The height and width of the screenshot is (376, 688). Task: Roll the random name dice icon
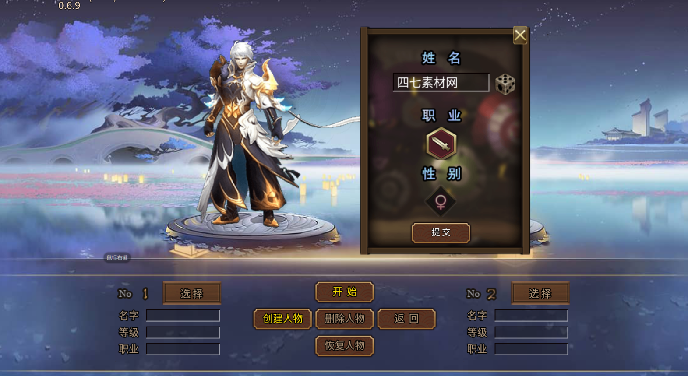click(x=505, y=84)
